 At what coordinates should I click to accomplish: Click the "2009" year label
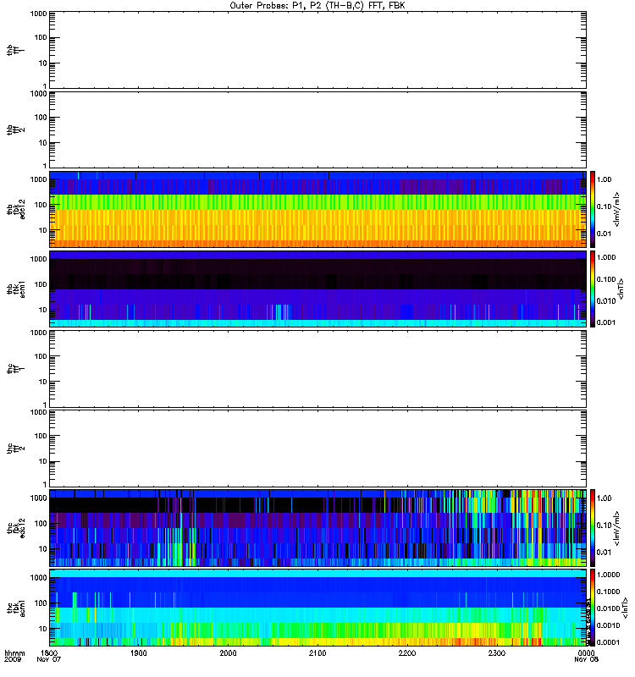pos(11,659)
